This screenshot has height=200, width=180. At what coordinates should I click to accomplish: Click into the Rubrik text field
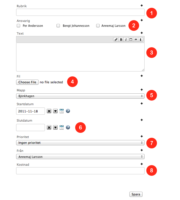80,12
